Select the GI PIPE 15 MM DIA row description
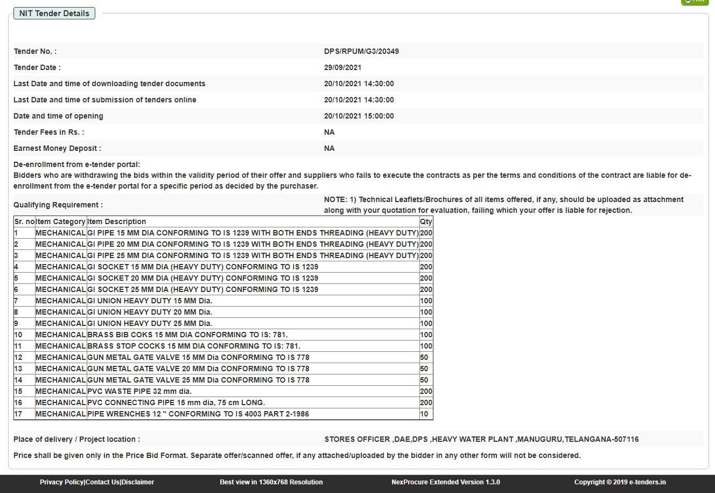The image size is (715, 493). click(x=253, y=233)
